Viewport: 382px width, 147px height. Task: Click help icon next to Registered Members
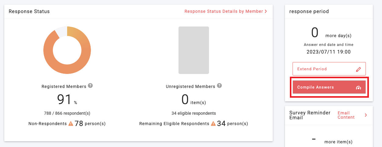point(90,86)
